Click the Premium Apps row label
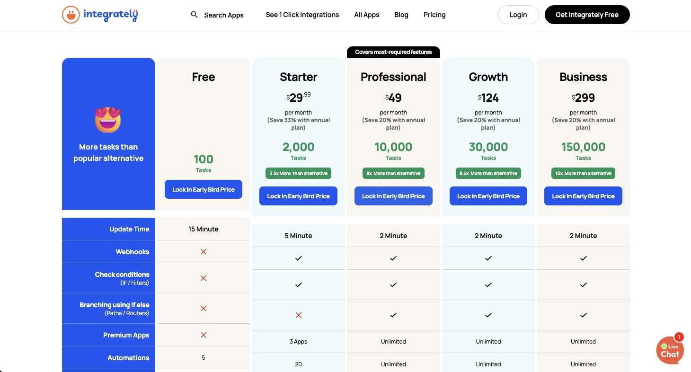Viewport: 691px width, 372px height. pos(126,335)
